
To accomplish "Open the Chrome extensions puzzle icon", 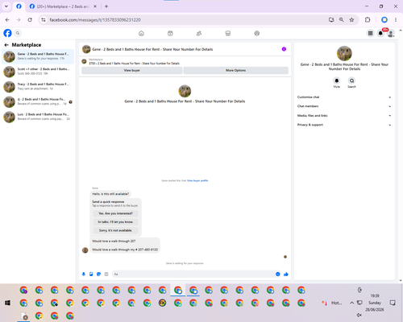I will (368, 20).
